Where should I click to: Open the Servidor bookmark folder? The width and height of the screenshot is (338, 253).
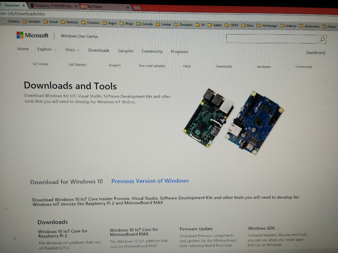[x=31, y=21]
